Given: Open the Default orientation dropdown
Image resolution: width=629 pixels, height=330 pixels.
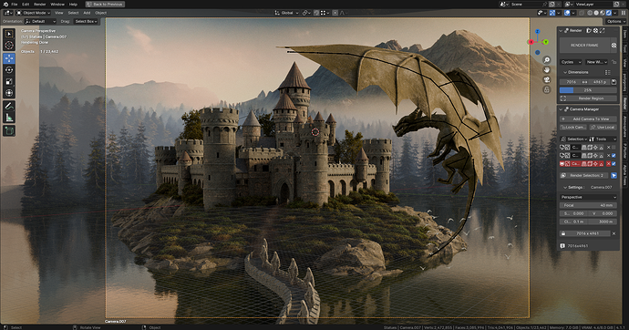Looking at the screenshot, I should 40,21.
